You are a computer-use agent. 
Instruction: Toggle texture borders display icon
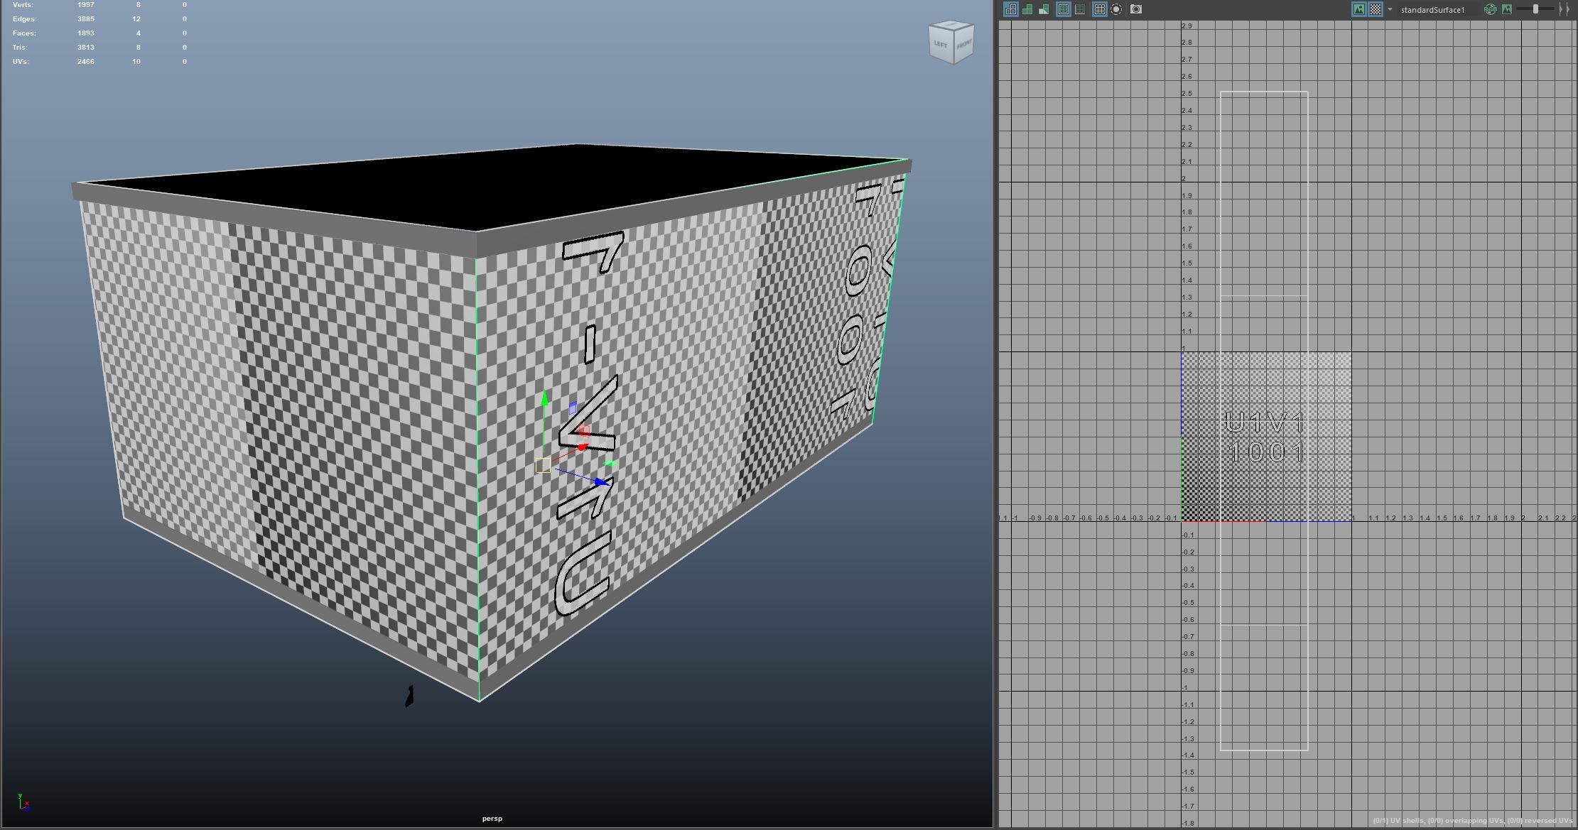pyautogui.click(x=1064, y=9)
